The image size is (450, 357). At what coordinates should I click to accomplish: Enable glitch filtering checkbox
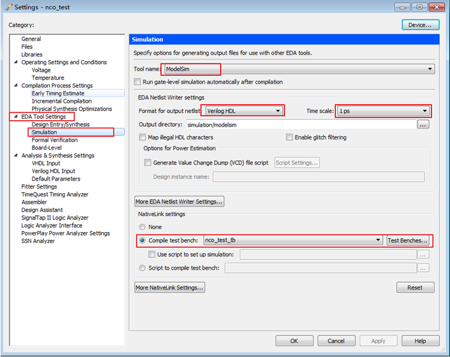pyautogui.click(x=290, y=137)
